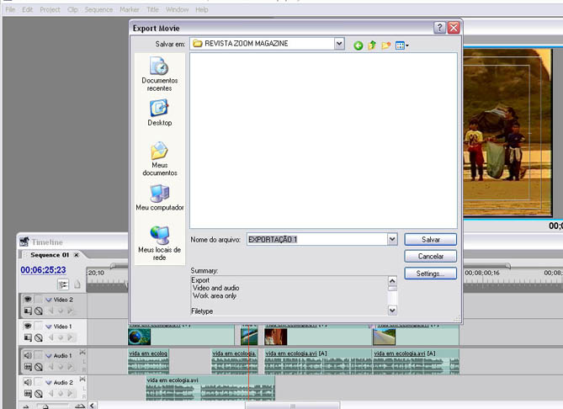The image size is (563, 409).
Task: Click the file name input field
Action: tap(316, 239)
